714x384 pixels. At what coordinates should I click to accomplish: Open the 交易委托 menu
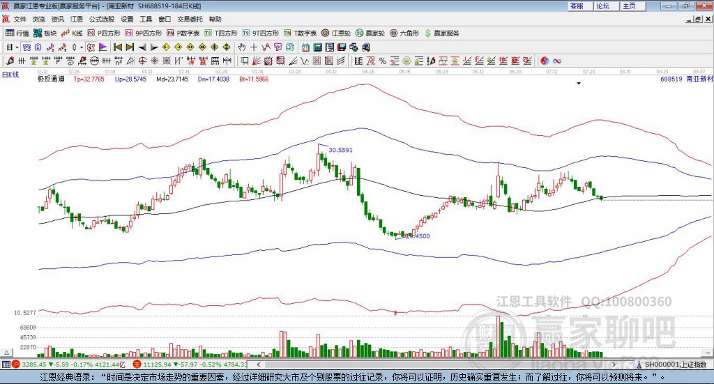tap(190, 19)
